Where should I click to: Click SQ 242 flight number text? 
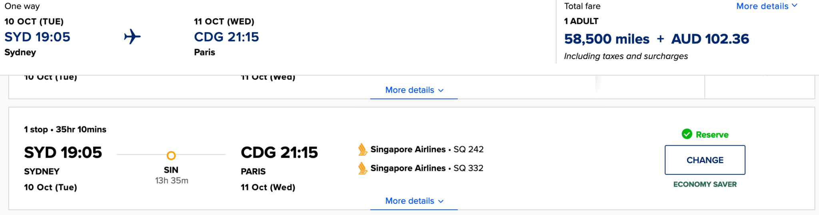click(x=468, y=150)
